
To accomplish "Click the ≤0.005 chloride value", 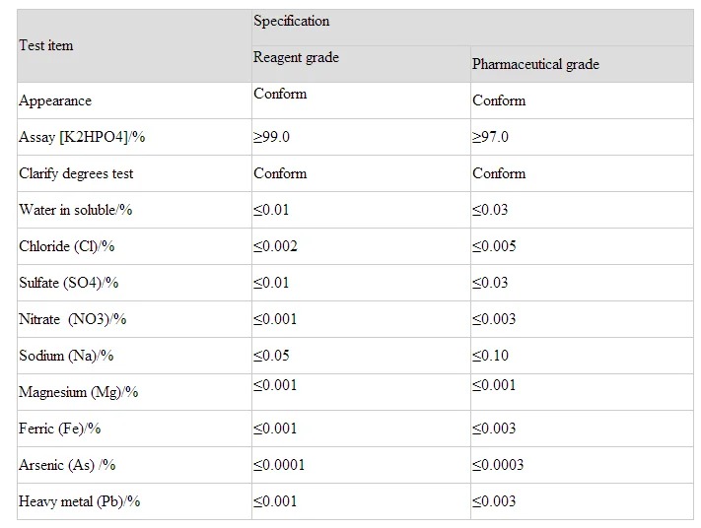I will (x=494, y=246).
